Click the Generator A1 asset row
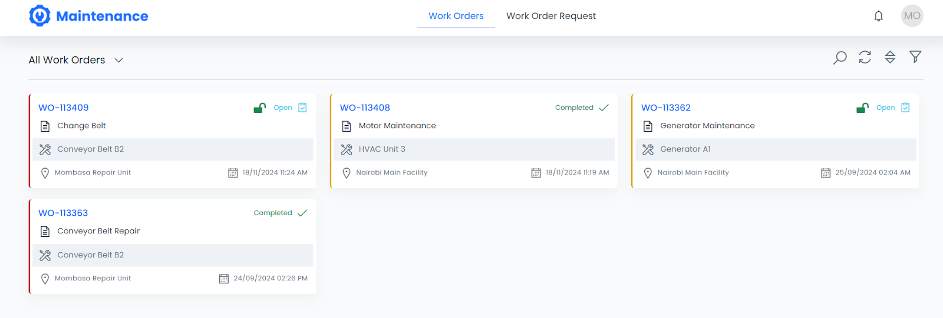The image size is (943, 318). pyautogui.click(x=776, y=149)
